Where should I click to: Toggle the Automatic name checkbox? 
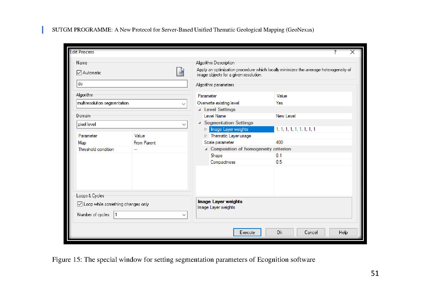click(x=79, y=73)
